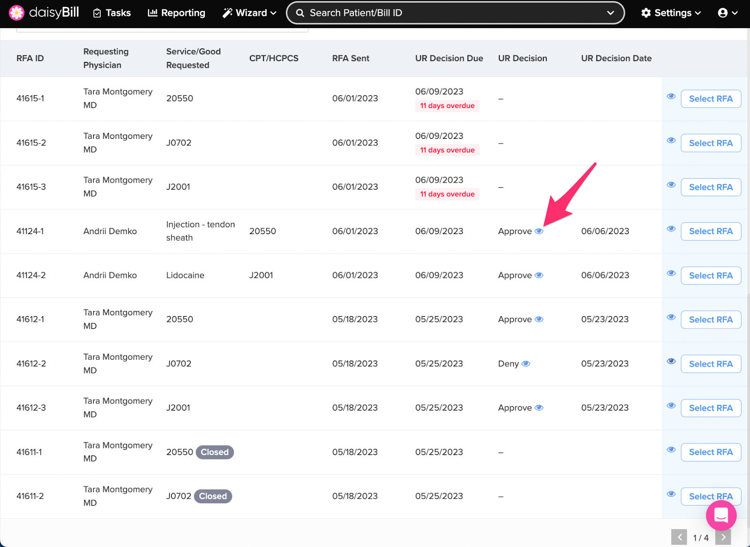Select RFA 41612-3
Image resolution: width=750 pixels, height=547 pixels.
pyautogui.click(x=711, y=408)
